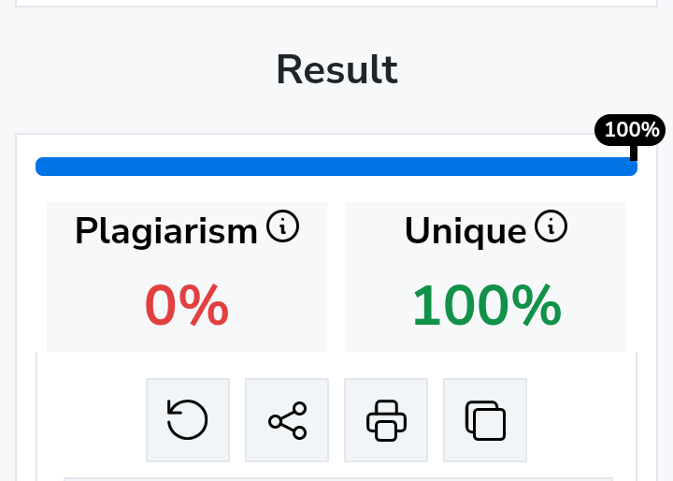The width and height of the screenshot is (673, 481).
Task: Click blank space below the 100% value in the Unique card
Action: (486, 343)
